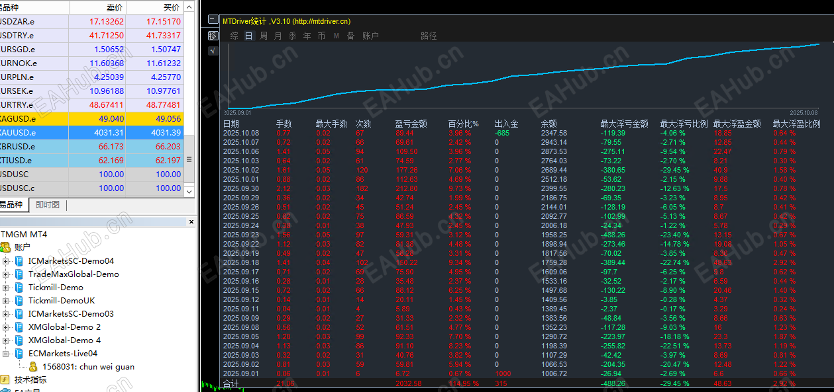Screen dimensions: 834x392
Task: Expand the XMGlobal-Demo 2 tree node
Action: pyautogui.click(x=6, y=327)
